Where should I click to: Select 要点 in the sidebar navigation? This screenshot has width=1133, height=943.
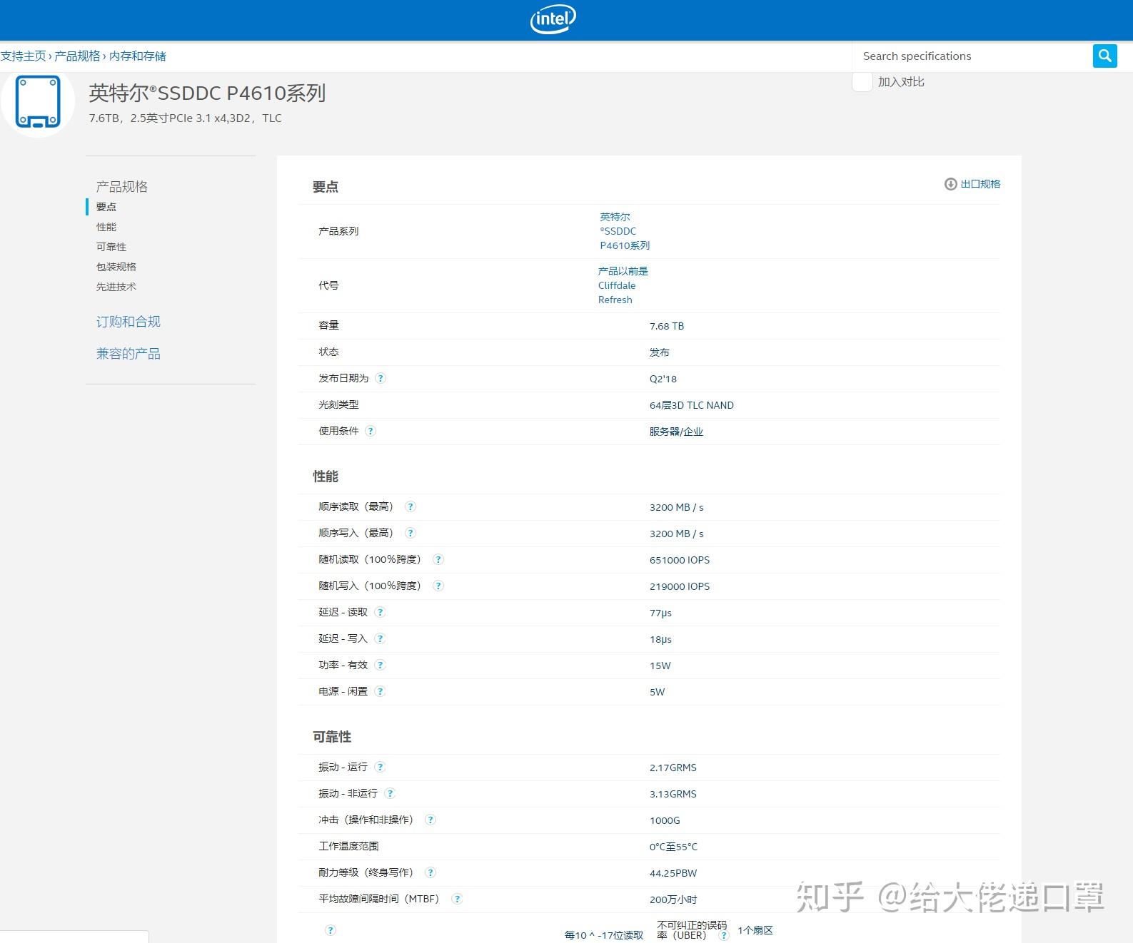[106, 207]
